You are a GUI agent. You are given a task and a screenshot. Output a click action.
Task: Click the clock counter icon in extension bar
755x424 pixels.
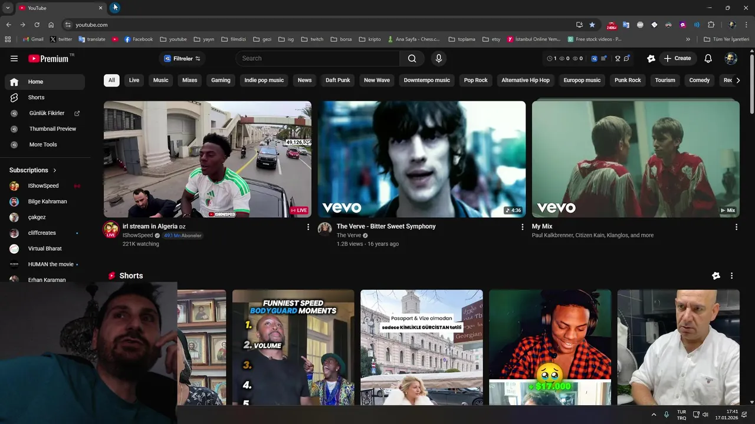pyautogui.click(x=550, y=58)
